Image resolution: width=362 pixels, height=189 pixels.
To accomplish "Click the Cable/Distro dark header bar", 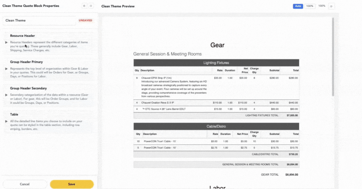I will pos(216,126).
